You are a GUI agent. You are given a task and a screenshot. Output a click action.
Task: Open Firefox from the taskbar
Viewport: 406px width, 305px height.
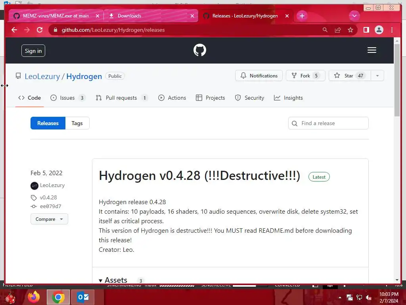34,297
